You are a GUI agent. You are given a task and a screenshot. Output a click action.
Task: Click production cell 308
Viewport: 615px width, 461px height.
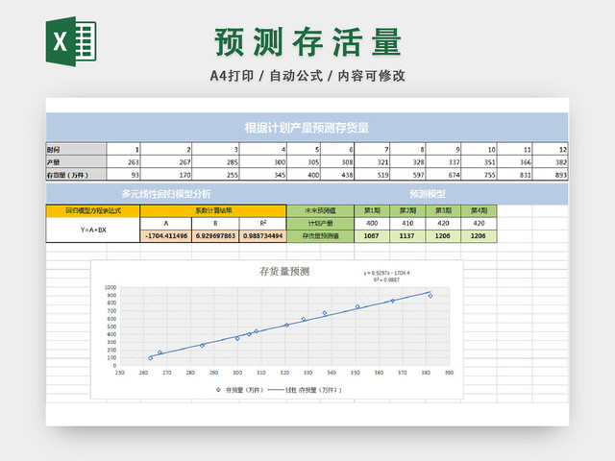[337, 162]
